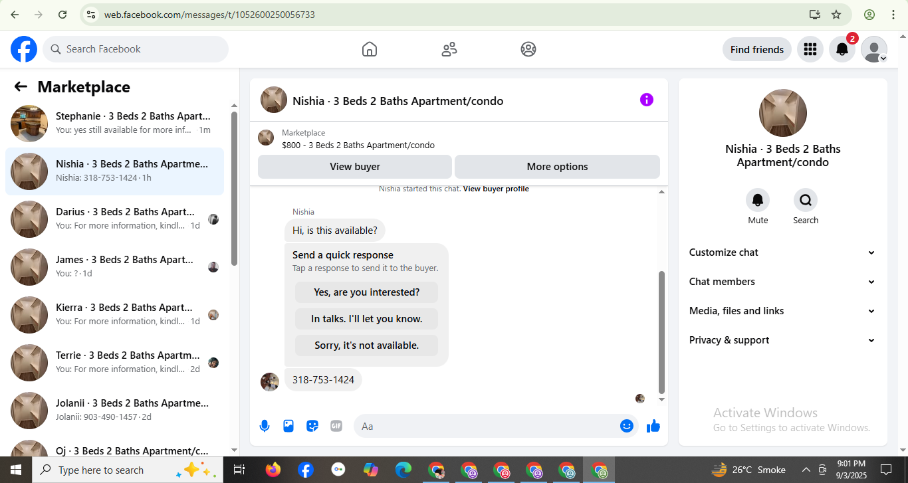Click the chat messages scrollbar thumb

(661, 332)
